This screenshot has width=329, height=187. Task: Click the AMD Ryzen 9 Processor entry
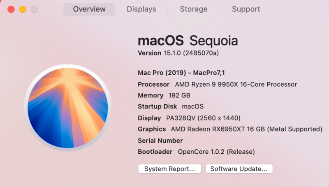pyautogui.click(x=217, y=84)
